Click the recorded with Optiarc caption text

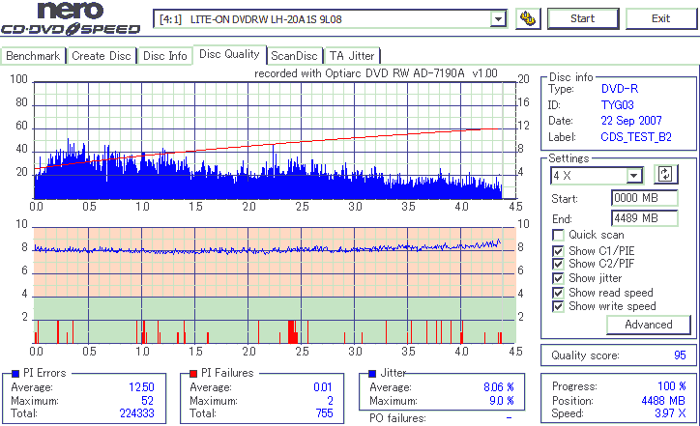(x=376, y=73)
